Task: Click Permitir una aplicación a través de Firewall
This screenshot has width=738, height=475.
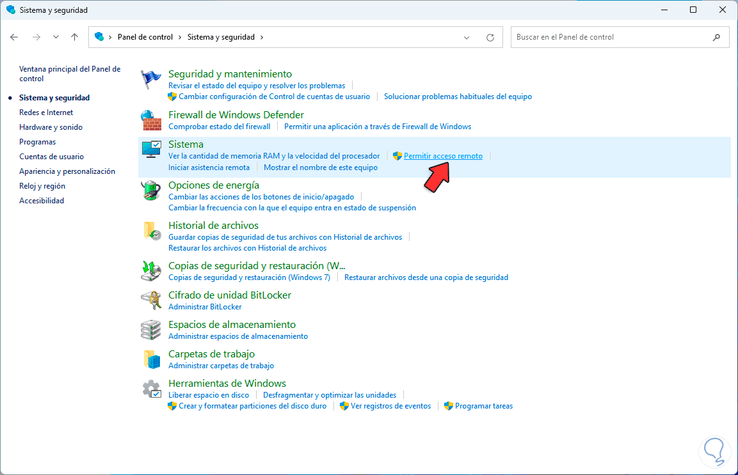Action: (x=378, y=127)
